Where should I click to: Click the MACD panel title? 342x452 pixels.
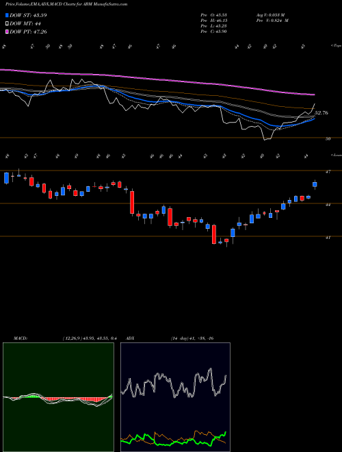point(20,338)
